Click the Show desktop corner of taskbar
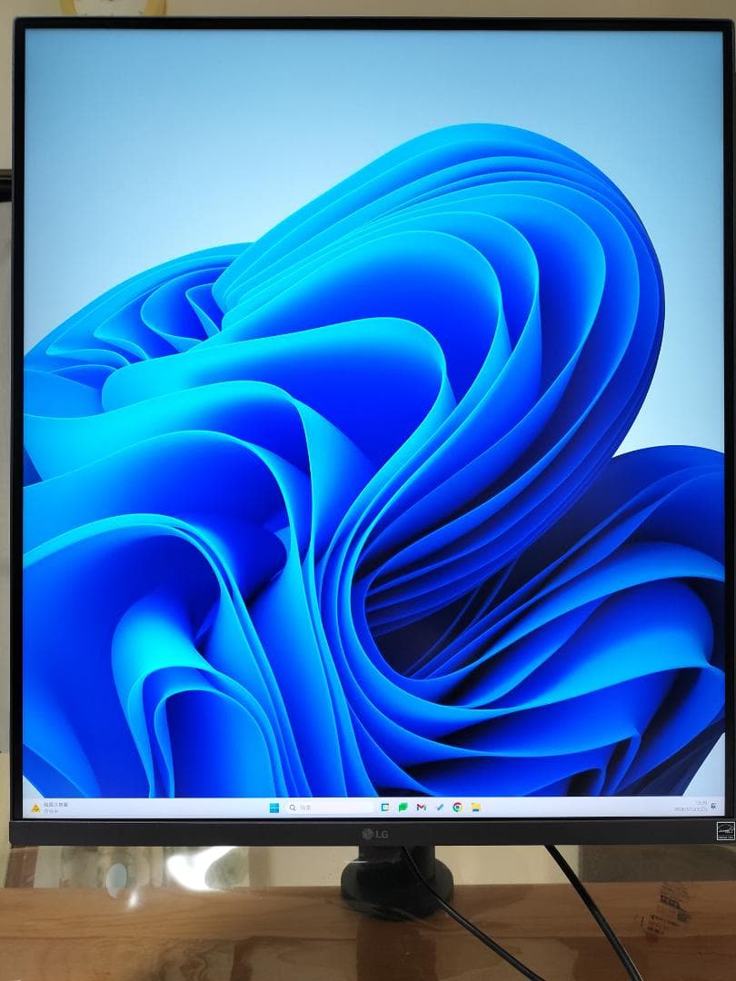Viewport: 736px width, 981px height. [x=724, y=807]
